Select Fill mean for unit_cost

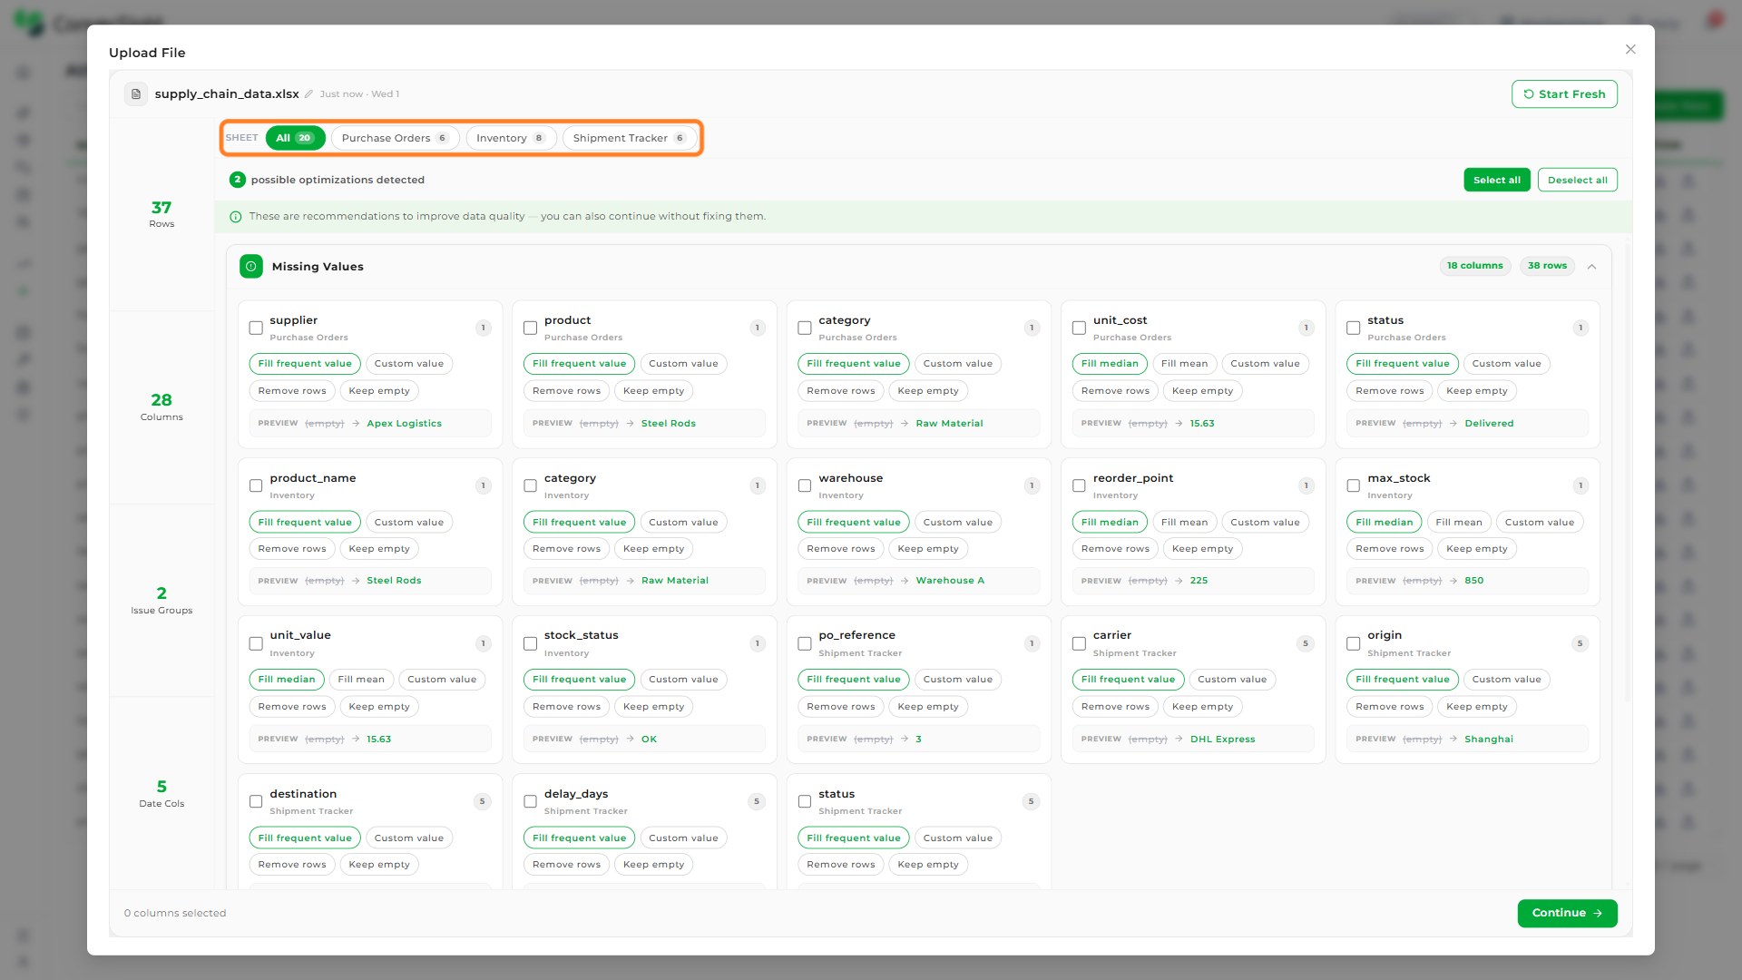[x=1184, y=364]
